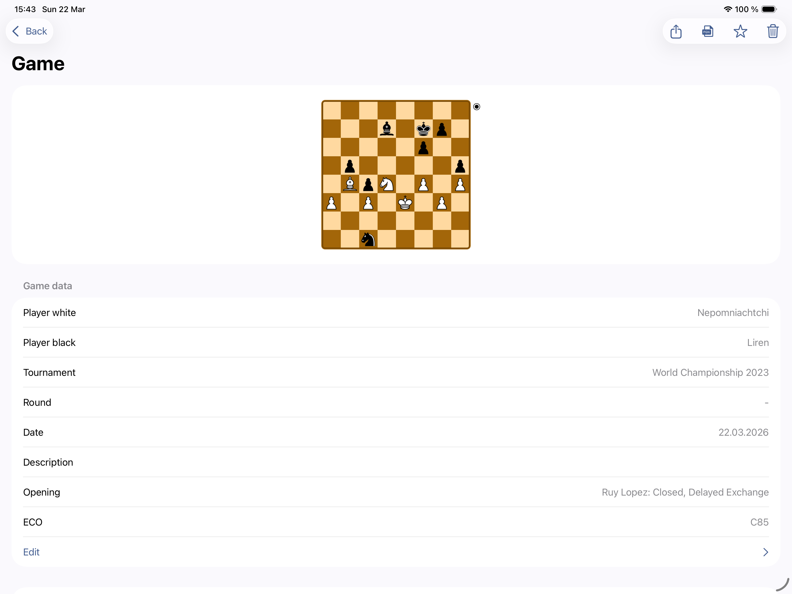This screenshot has height=594, width=792.
Task: Click the Date value 22.03.2026
Action: click(x=743, y=432)
